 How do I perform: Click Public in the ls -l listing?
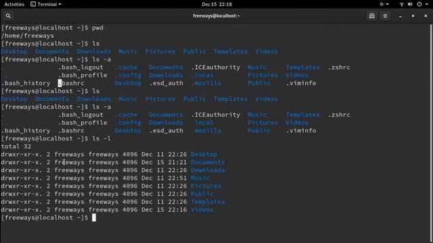(202, 194)
